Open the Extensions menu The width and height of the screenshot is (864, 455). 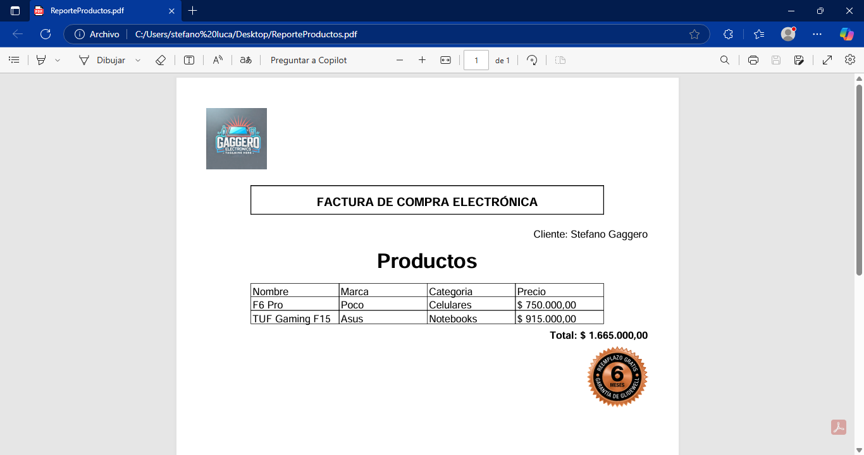728,34
